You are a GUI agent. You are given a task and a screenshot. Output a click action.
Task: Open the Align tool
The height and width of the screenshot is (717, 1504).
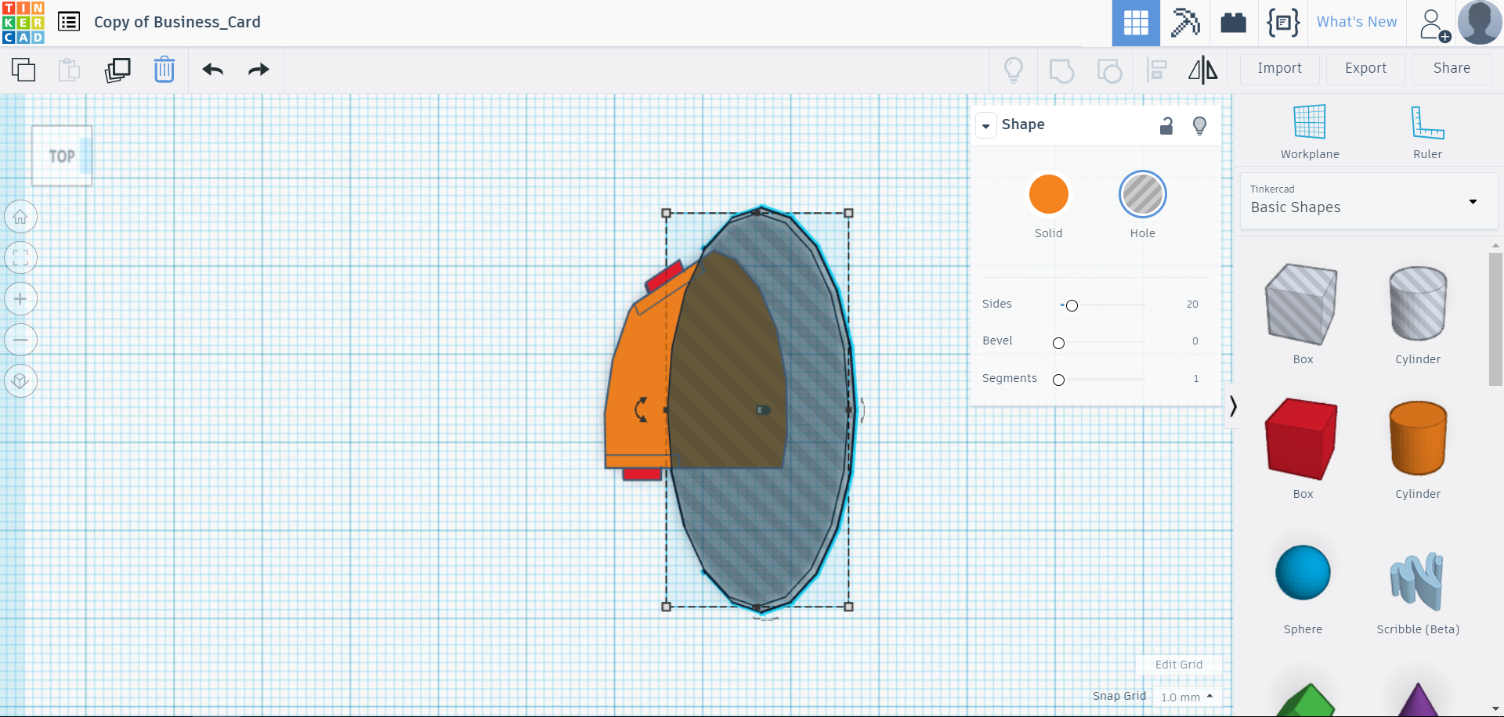(x=1157, y=70)
